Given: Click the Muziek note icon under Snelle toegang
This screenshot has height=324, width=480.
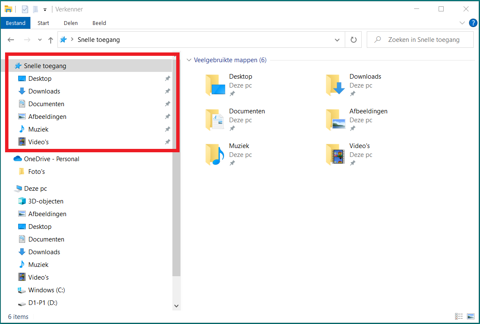Looking at the screenshot, I should (22, 129).
